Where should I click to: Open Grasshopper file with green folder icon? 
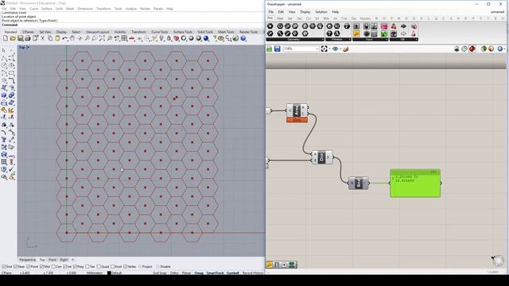(270, 48)
